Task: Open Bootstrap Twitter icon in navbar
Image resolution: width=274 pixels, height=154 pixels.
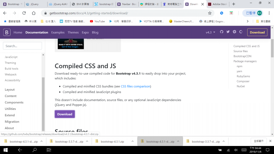Action: pos(228,32)
